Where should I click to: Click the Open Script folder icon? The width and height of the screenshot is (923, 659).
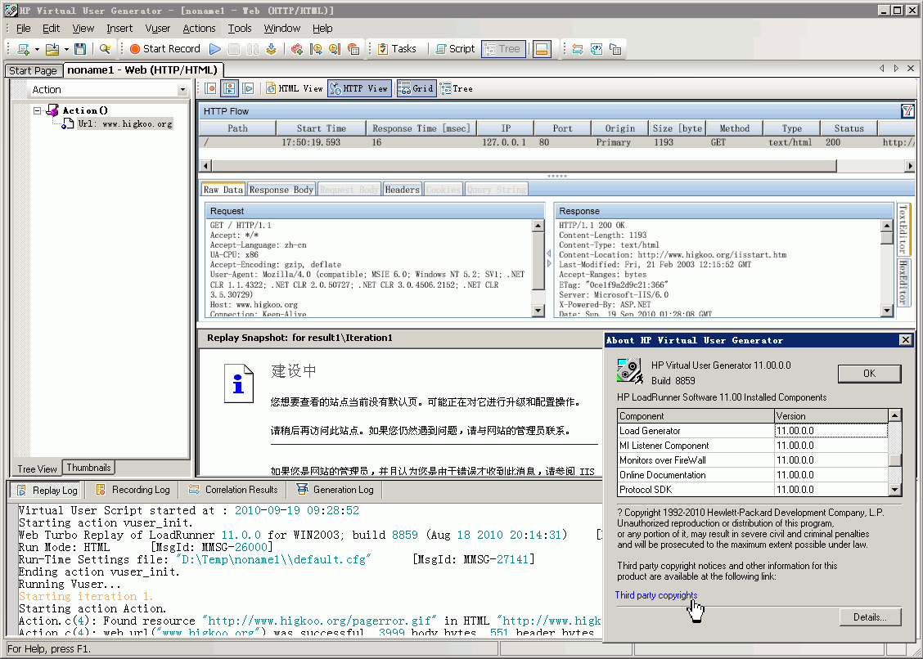pos(53,49)
